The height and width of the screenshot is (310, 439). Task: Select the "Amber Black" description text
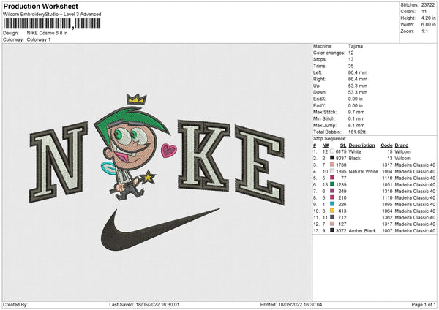click(x=362, y=231)
